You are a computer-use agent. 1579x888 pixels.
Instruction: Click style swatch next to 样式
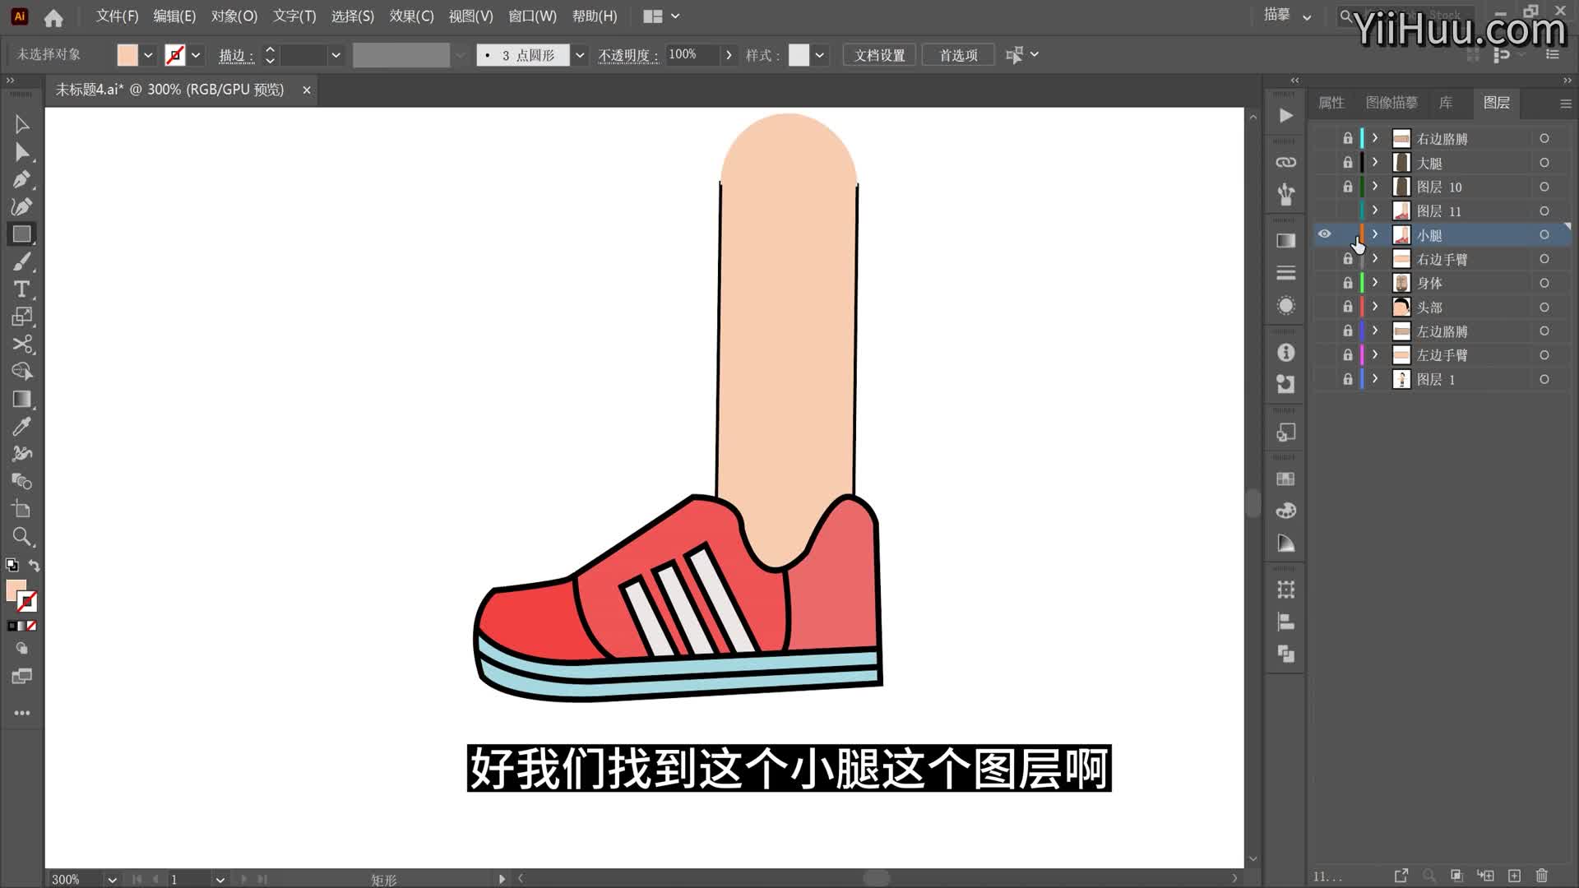pos(799,55)
